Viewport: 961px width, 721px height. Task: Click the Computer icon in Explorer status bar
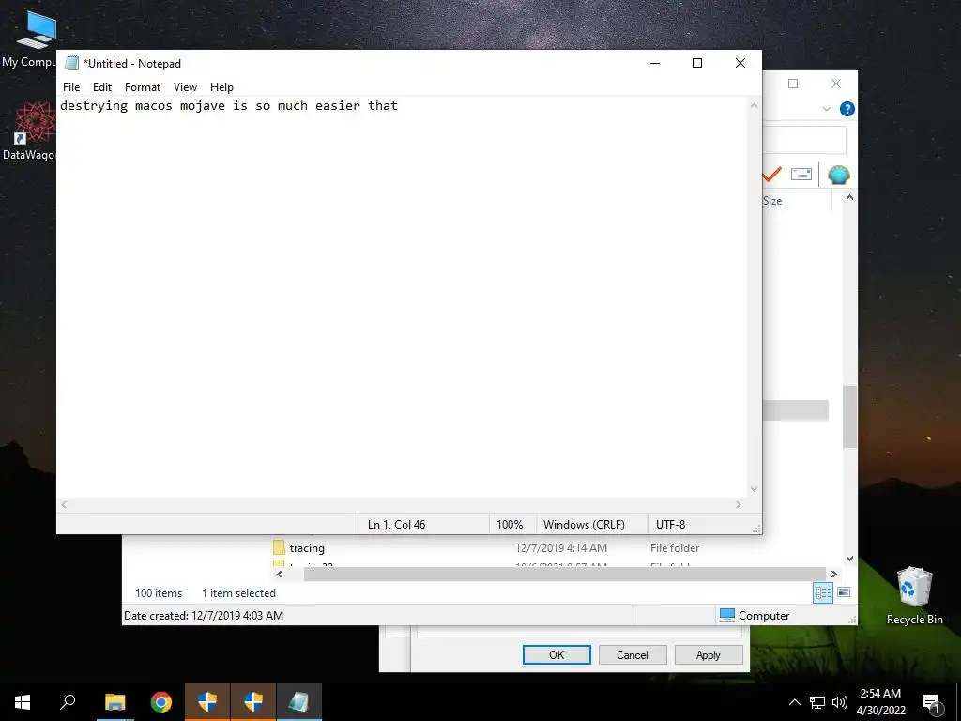[x=727, y=615]
